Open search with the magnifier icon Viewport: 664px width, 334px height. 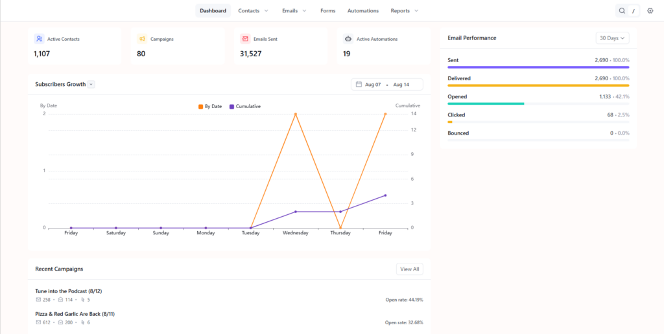(x=622, y=11)
